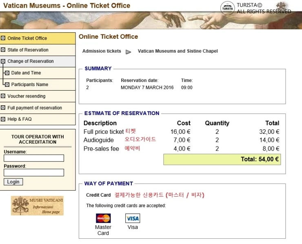
Task: Click the Admission tickets breadcrumb
Action: click(x=102, y=51)
